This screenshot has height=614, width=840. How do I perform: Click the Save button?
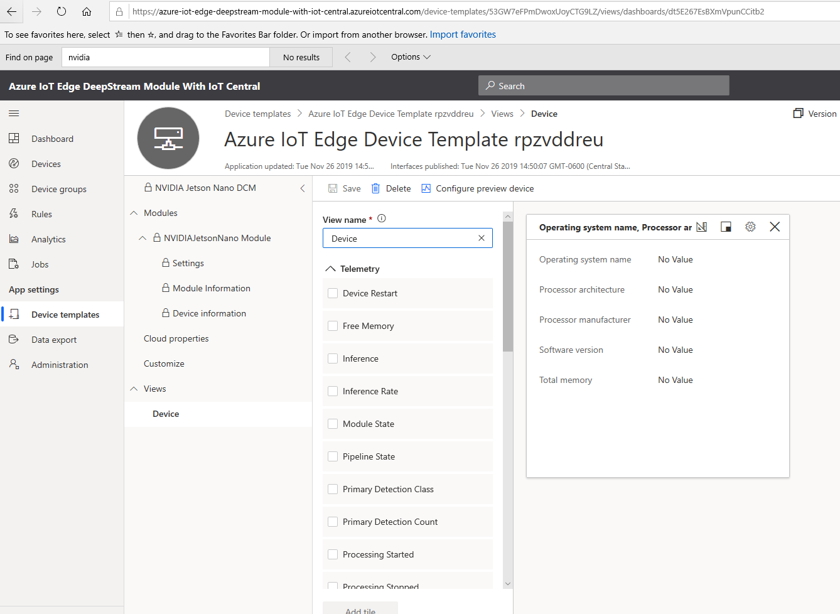point(345,188)
